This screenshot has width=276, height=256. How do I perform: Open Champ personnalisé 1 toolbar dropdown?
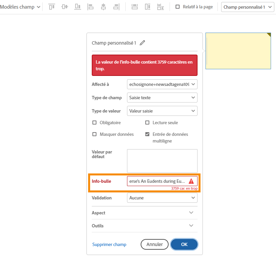pyautogui.click(x=247, y=7)
